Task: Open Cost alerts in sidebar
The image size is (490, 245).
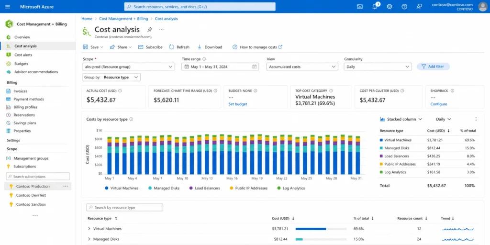Action: 23,55
